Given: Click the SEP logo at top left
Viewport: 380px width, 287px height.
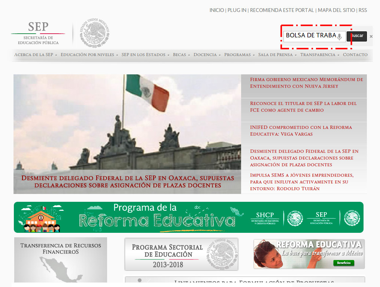Looking at the screenshot, I should [x=38, y=33].
